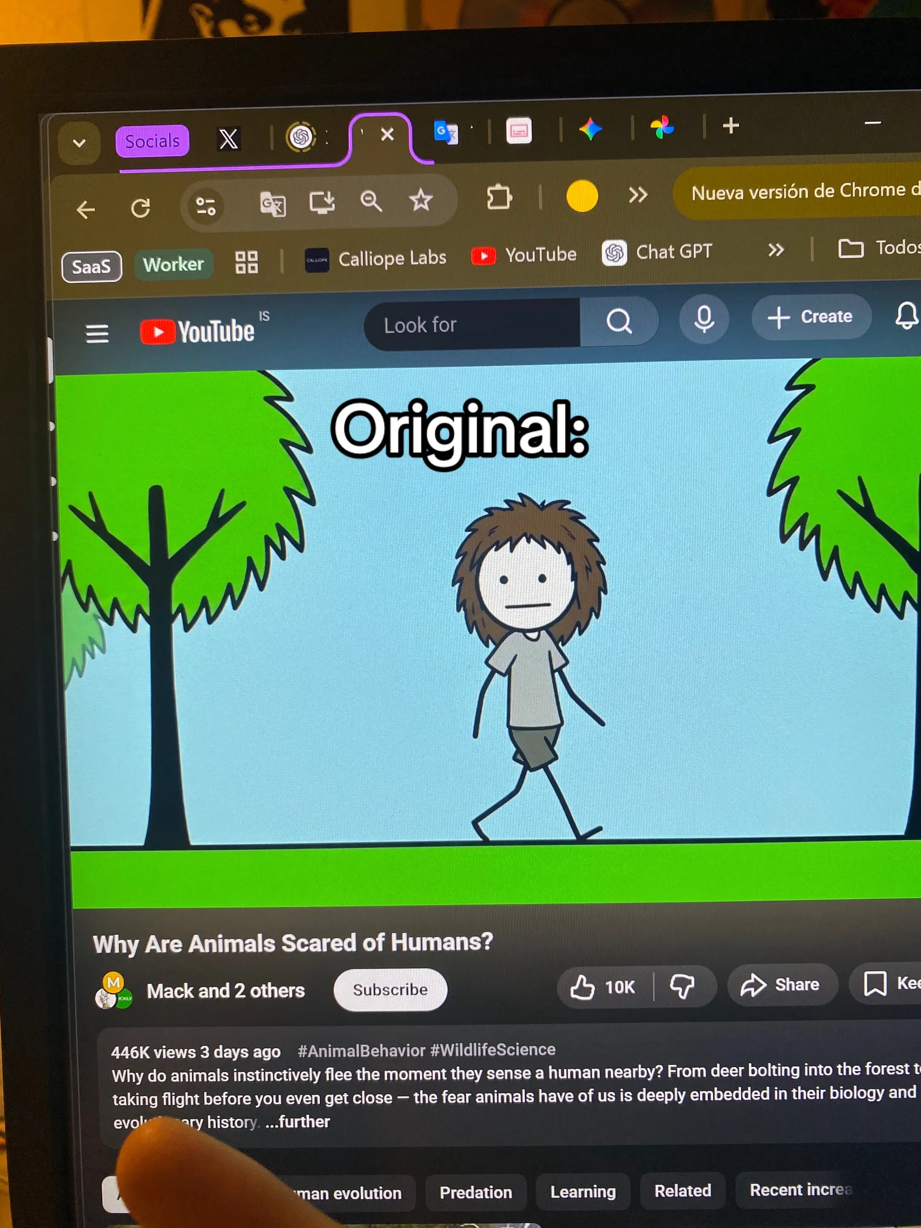
Task: Expand the description with ...further
Action: (x=298, y=1122)
